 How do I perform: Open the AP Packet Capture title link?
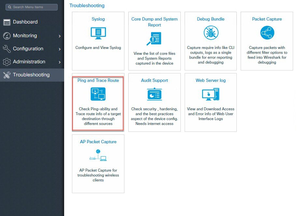98,142
